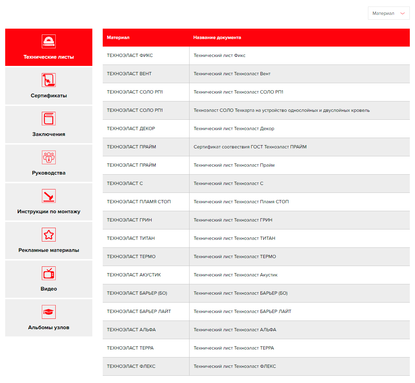415x383 pixels.
Task: Switch to the Руководства tab label
Action: pos(49,173)
